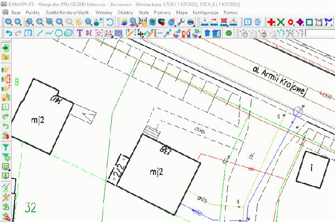Click the refresh view circular arrow icon

110,22
